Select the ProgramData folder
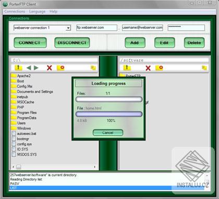Screen dimensions: 219x199 (x=23, y=118)
